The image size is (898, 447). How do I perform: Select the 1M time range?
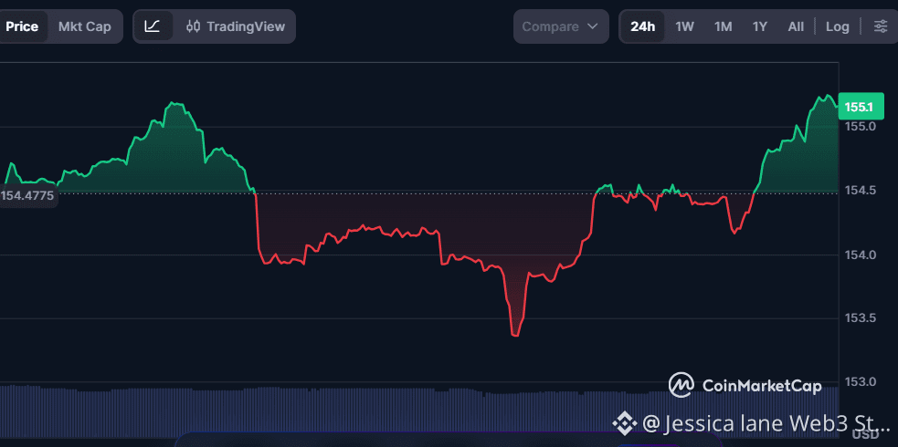(723, 26)
